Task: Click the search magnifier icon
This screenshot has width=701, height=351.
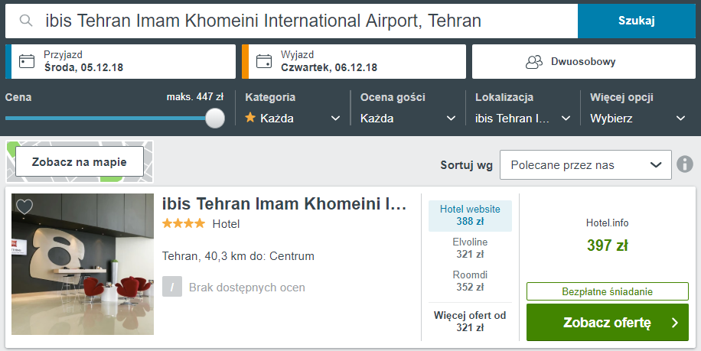Action: coord(26,21)
